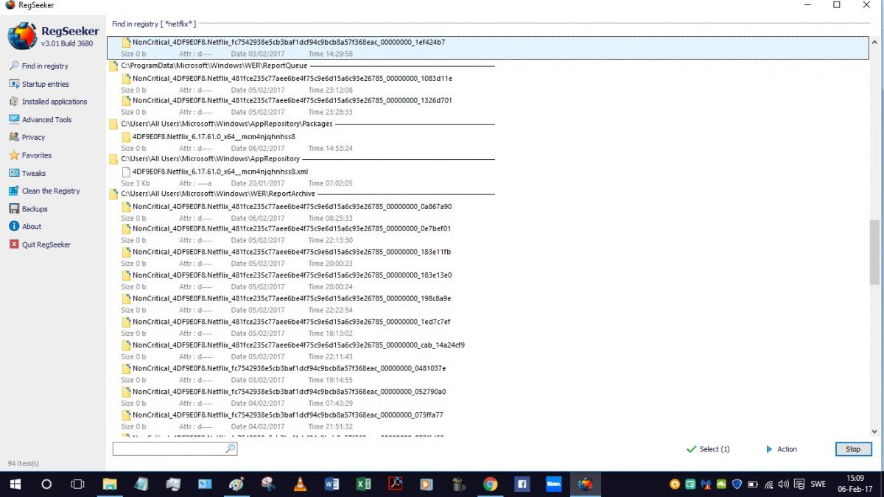This screenshot has height=497, width=884.
Task: Open the Action menu
Action: tap(782, 449)
